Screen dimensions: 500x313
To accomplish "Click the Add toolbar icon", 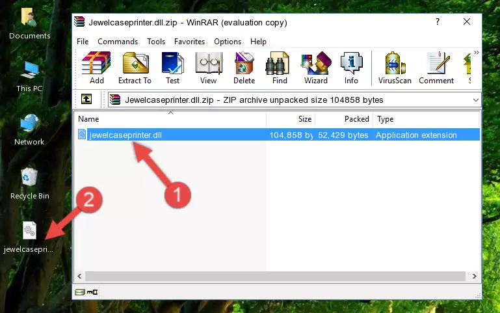I will 96,68.
